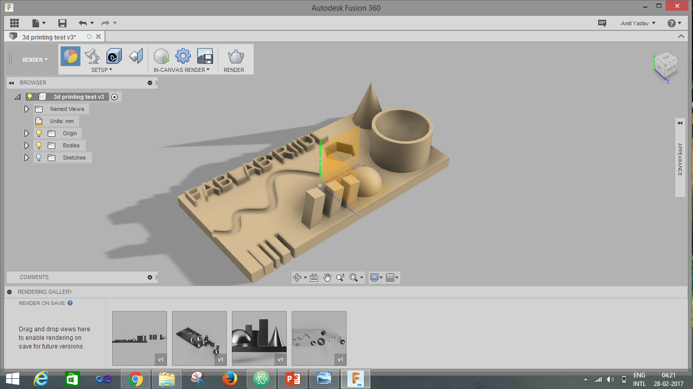Open first side-view render thumbnail

tap(140, 338)
